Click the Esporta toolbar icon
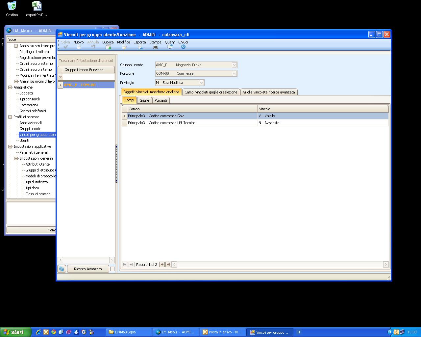 coord(140,47)
